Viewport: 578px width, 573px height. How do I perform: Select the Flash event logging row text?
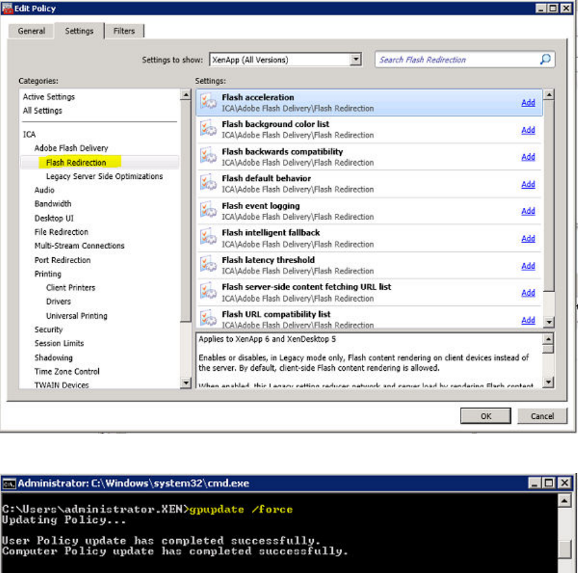point(260,206)
